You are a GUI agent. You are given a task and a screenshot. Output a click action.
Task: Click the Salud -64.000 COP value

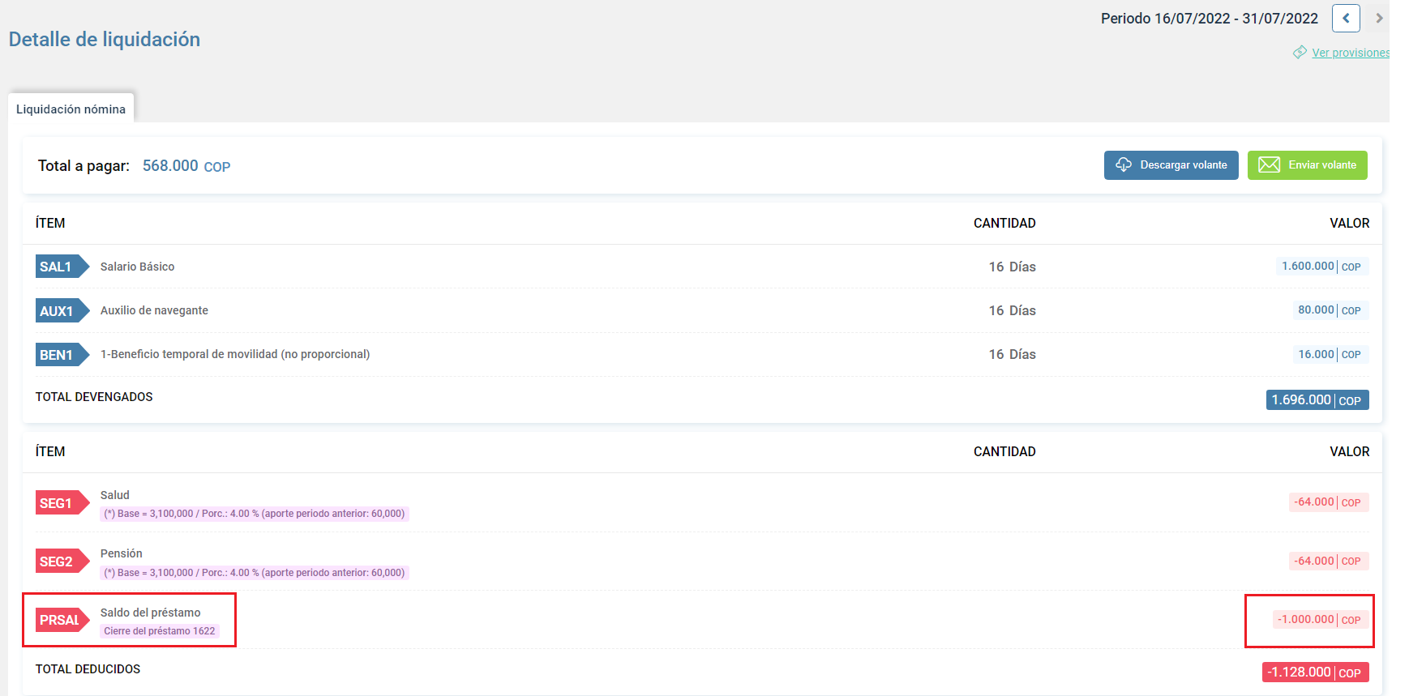pyautogui.click(x=1329, y=502)
